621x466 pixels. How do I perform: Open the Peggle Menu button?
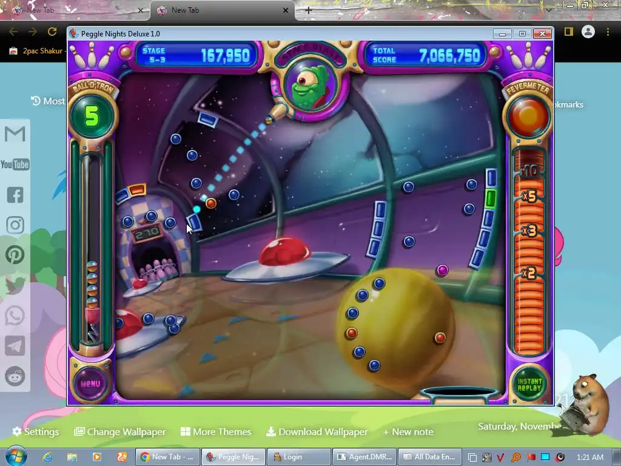point(90,383)
